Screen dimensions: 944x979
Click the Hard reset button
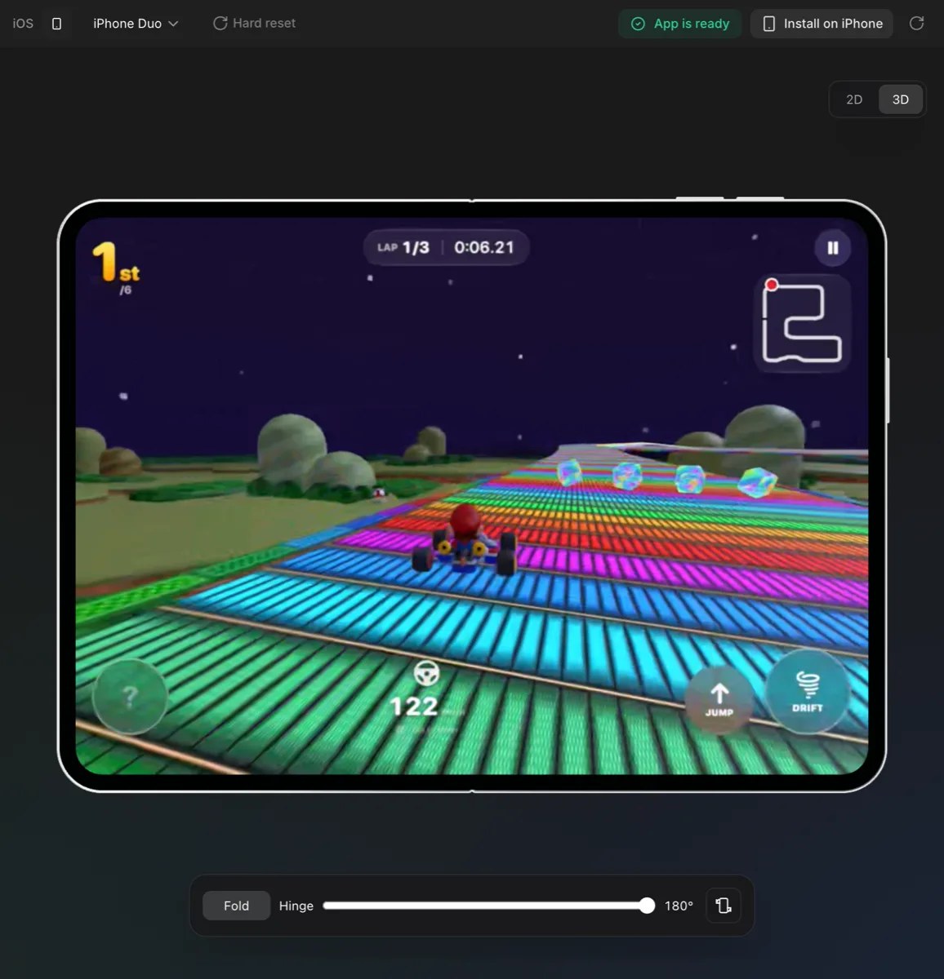click(254, 24)
